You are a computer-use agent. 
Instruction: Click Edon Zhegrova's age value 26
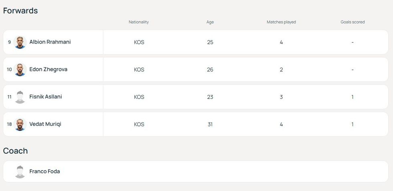coord(210,69)
